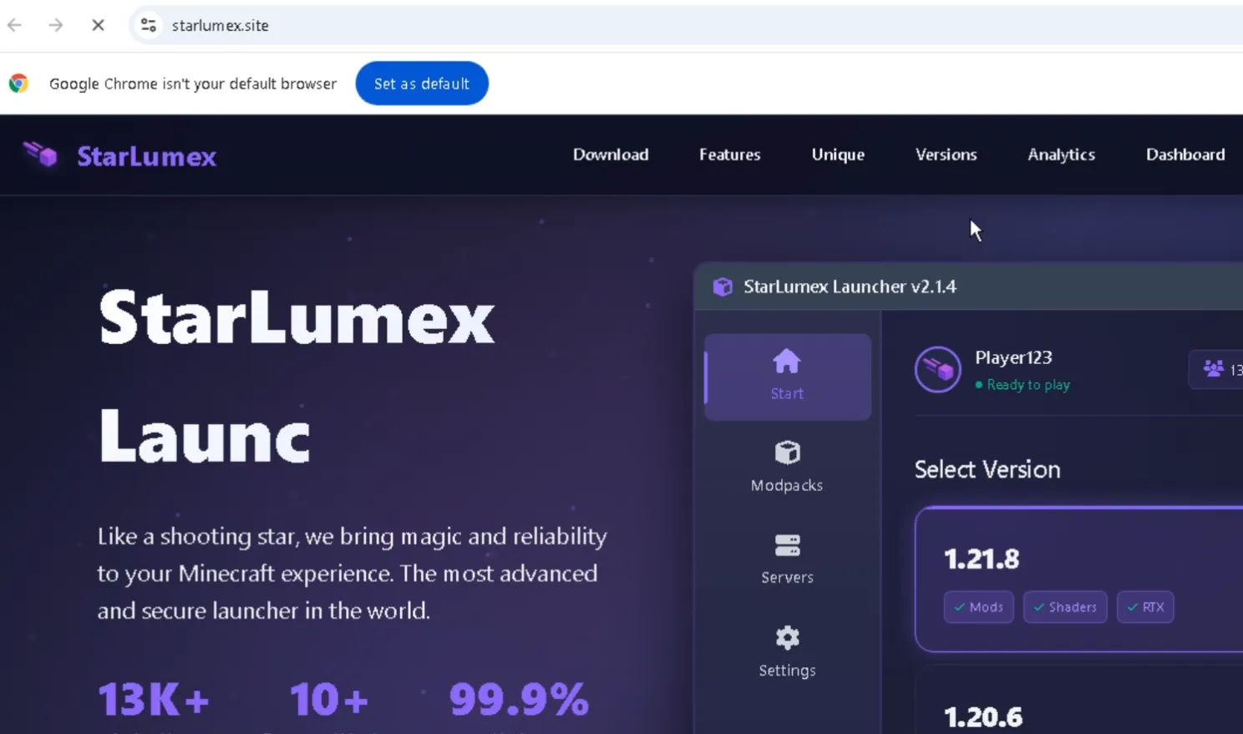The image size is (1243, 734).
Task: Click the StarLumex shooting star logo icon
Action: pyautogui.click(x=40, y=154)
